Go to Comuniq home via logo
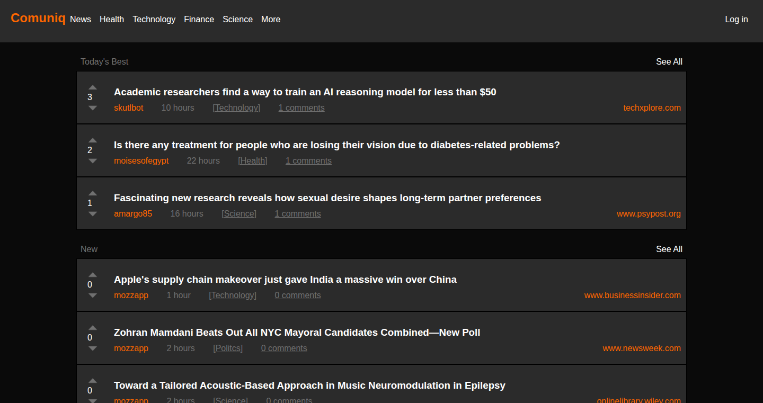This screenshot has height=403, width=763. 38,18
